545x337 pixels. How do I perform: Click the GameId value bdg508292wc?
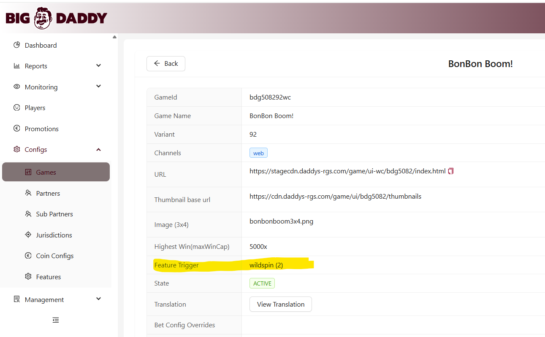coord(270,97)
